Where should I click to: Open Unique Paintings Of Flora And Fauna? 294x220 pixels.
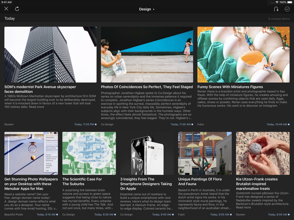point(200,182)
